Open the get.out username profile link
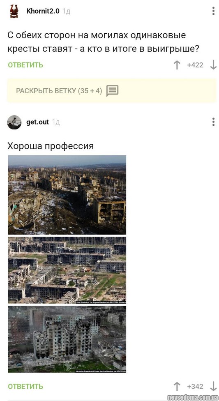The width and height of the screenshot is (219, 401). 37,122
